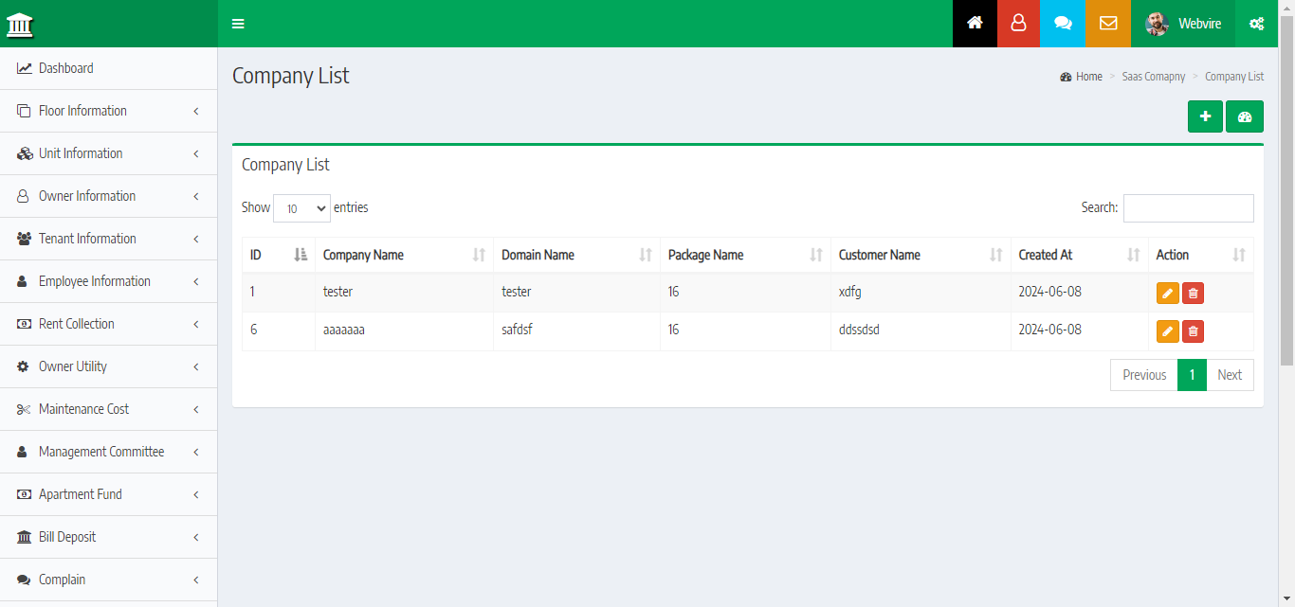
Task: Open the home icon in top bar
Action: 975,24
